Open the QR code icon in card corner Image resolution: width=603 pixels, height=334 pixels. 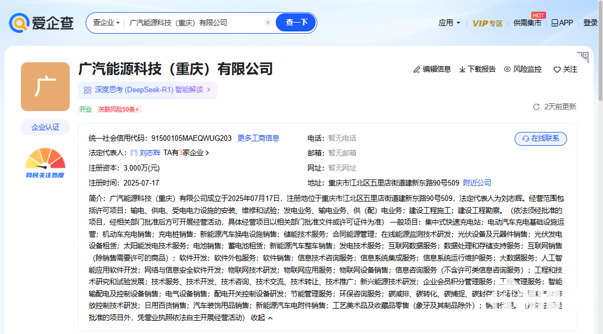583,57
